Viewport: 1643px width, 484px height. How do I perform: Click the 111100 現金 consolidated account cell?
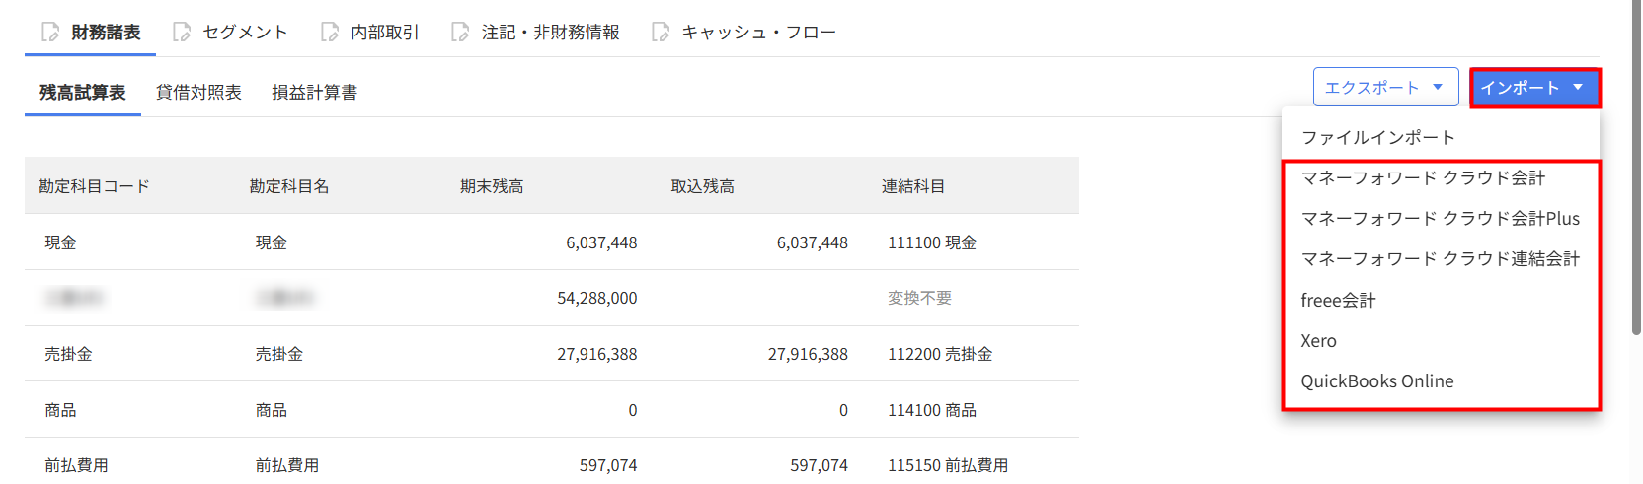tap(931, 242)
